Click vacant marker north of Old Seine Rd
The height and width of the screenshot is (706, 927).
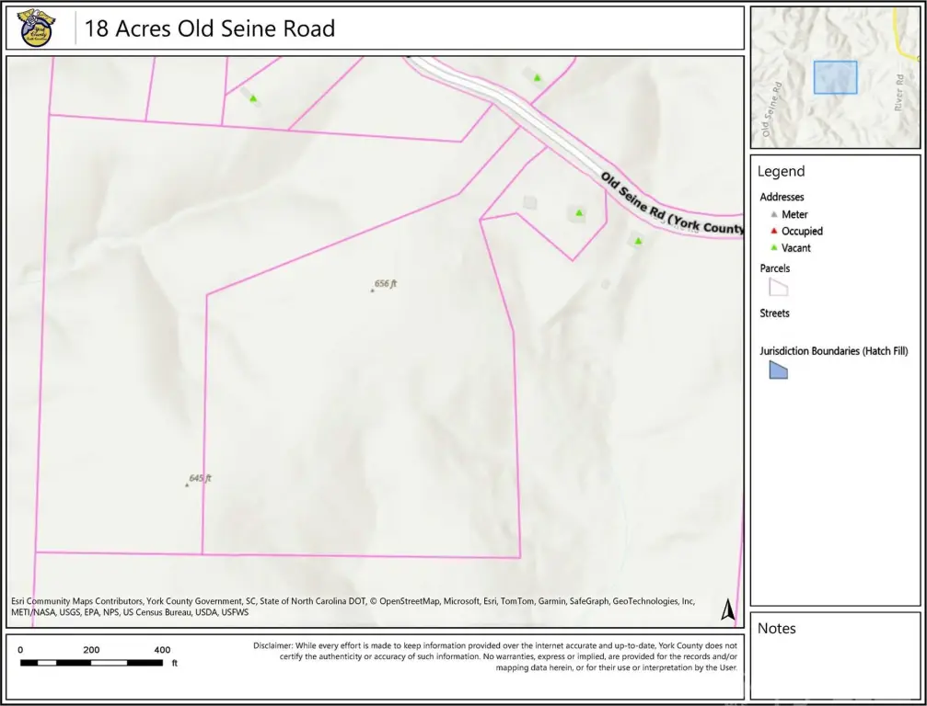[538, 78]
